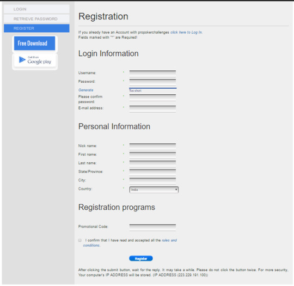This screenshot has width=294, height=286.
Task: Click the 'Fields marked with' required note
Action: click(x=108, y=38)
